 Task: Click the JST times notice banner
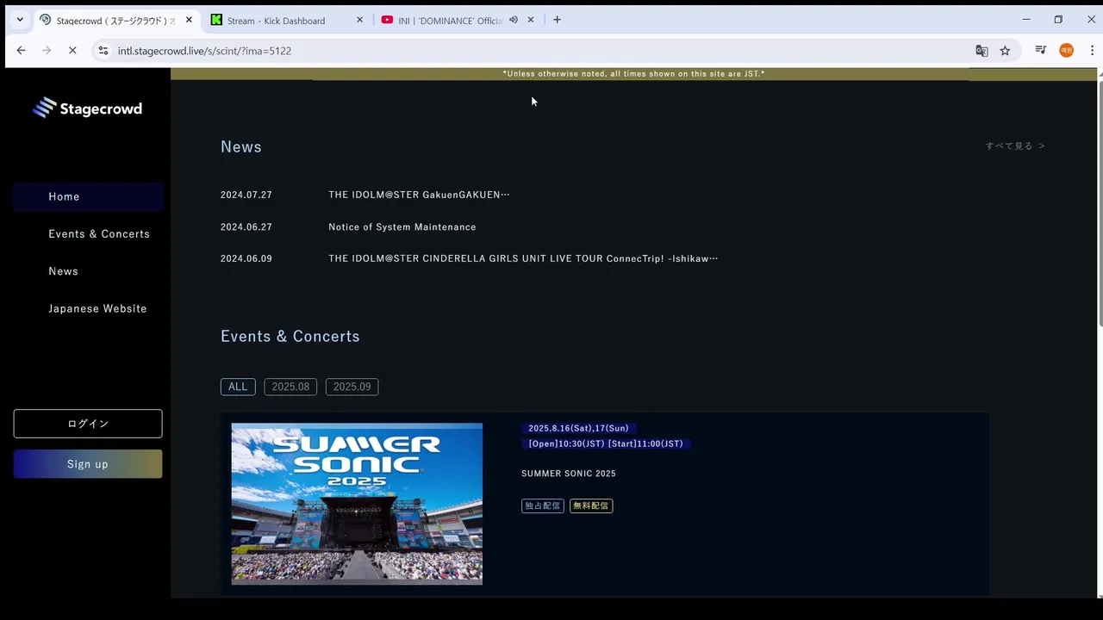point(633,74)
